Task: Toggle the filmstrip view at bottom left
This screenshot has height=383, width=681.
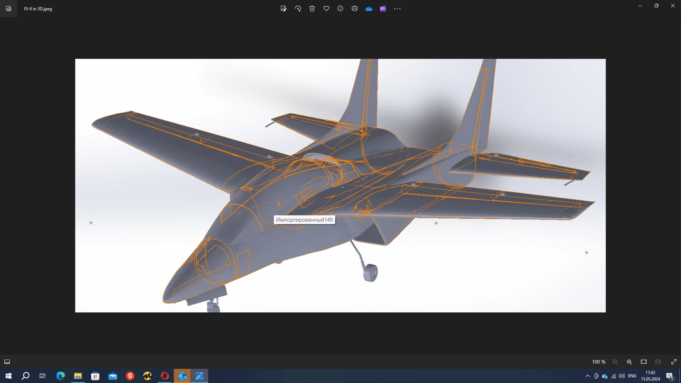Action: pyautogui.click(x=7, y=362)
